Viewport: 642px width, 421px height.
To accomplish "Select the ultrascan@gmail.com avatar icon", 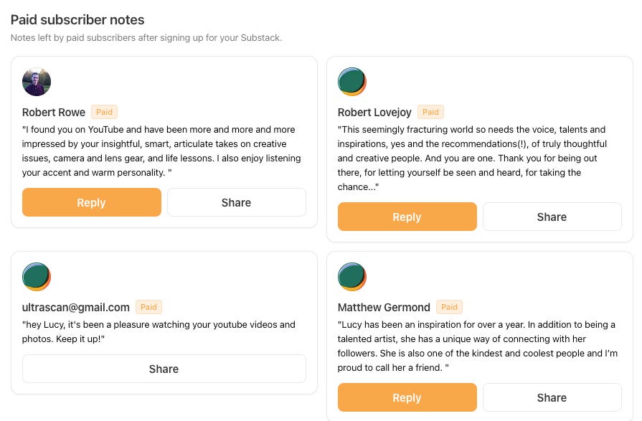I will (x=37, y=277).
